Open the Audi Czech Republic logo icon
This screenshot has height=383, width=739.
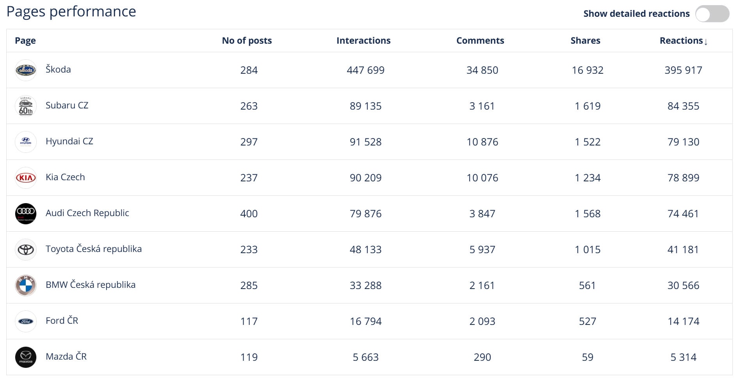click(26, 214)
